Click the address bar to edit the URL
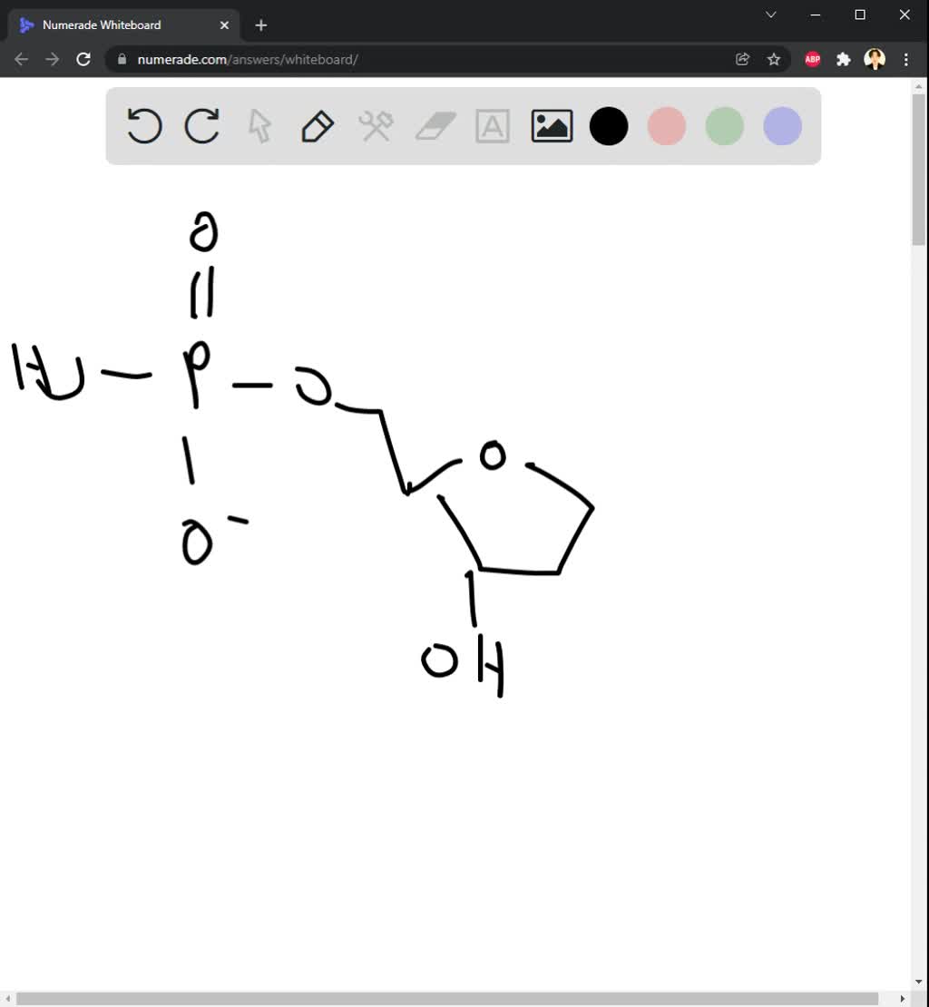Screen dimensions: 929x1007 pos(363,58)
